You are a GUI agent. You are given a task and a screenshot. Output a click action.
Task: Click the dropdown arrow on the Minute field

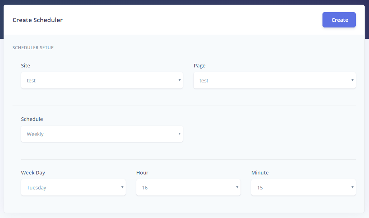pos(352,187)
